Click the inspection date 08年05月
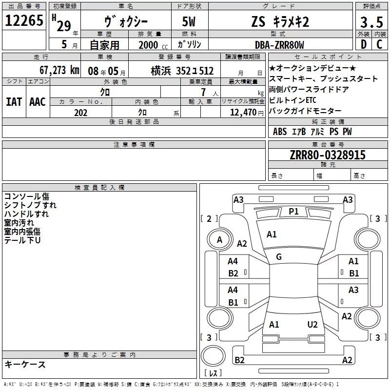The image size is (390, 390). tap(106, 71)
